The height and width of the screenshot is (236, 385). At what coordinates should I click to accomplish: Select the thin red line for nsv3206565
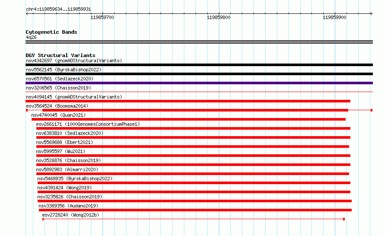point(199,92)
